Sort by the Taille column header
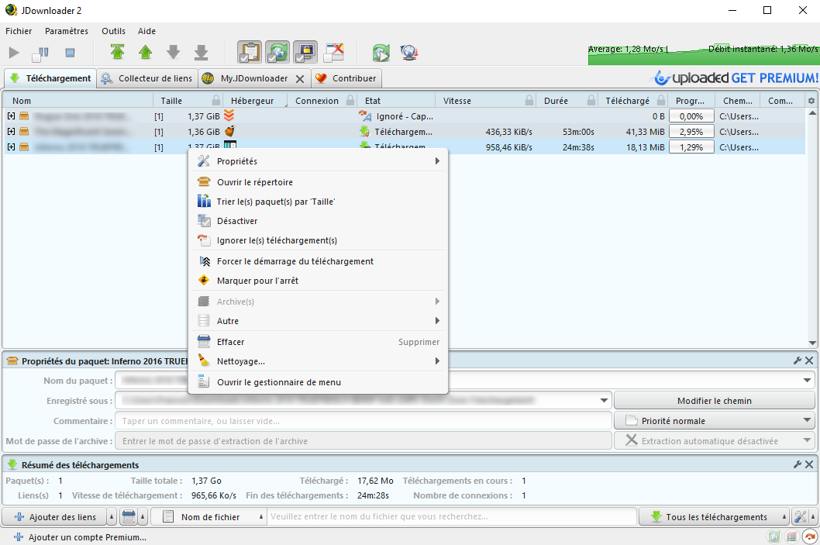Viewport: 820px width, 545px height. click(171, 101)
